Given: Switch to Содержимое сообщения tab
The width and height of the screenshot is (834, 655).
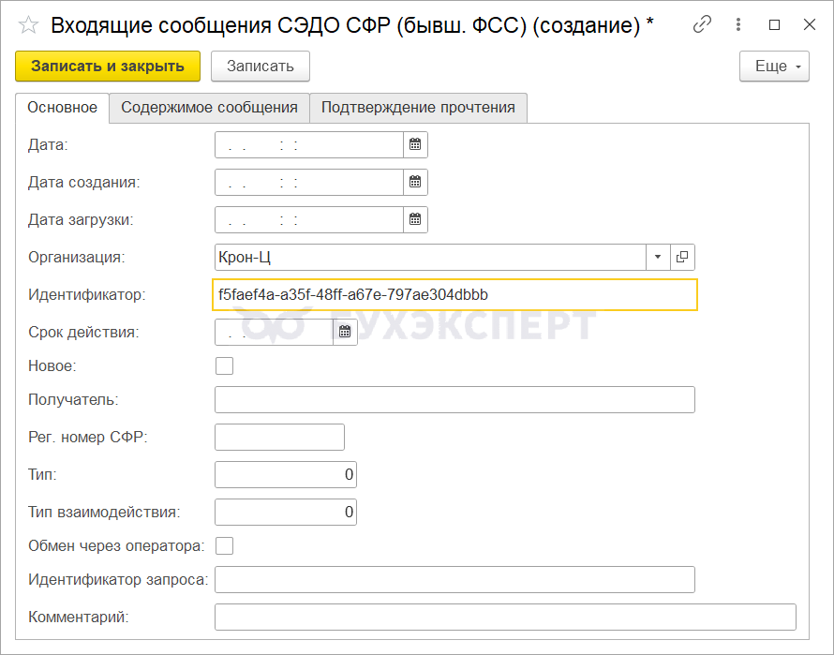Looking at the screenshot, I should click(x=209, y=108).
